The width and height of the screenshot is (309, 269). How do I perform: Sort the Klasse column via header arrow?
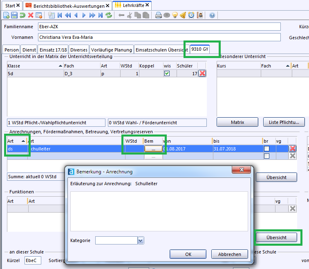(x=60, y=66)
